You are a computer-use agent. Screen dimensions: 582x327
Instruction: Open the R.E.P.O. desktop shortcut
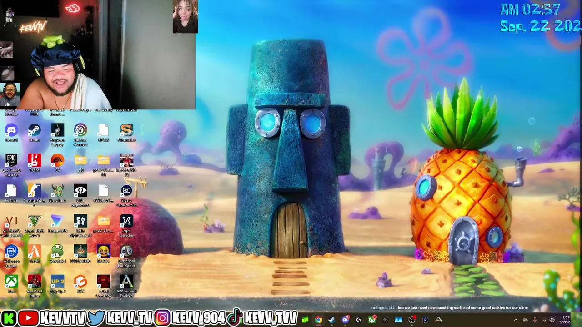click(x=104, y=254)
